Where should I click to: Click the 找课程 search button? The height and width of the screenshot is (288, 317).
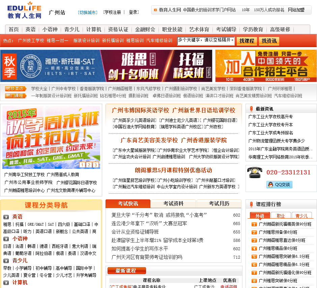[x=247, y=41]
